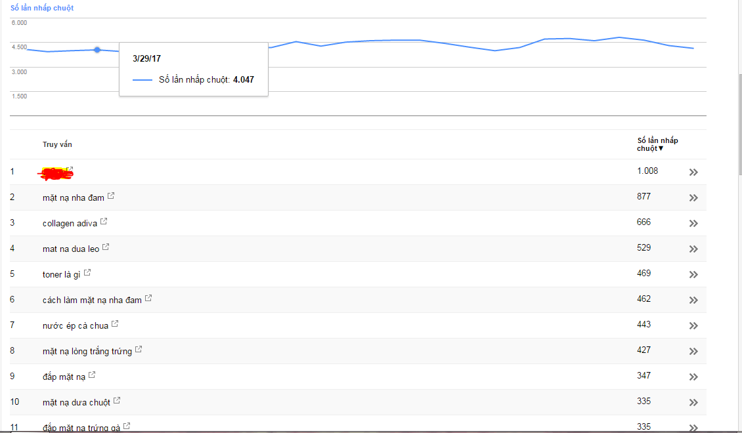Expand double chevron for 'nước ép cà chua' row
The width and height of the screenshot is (742, 433).
coord(693,325)
